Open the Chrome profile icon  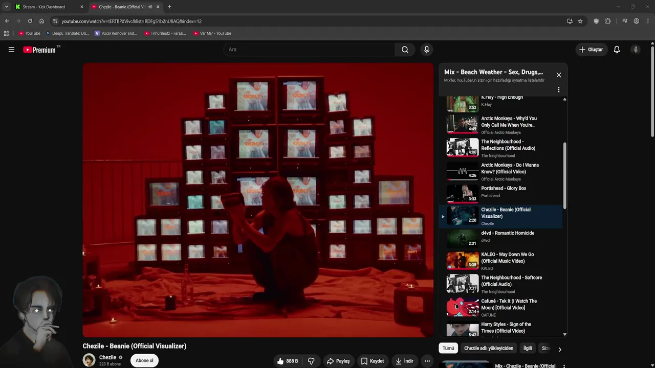636,21
